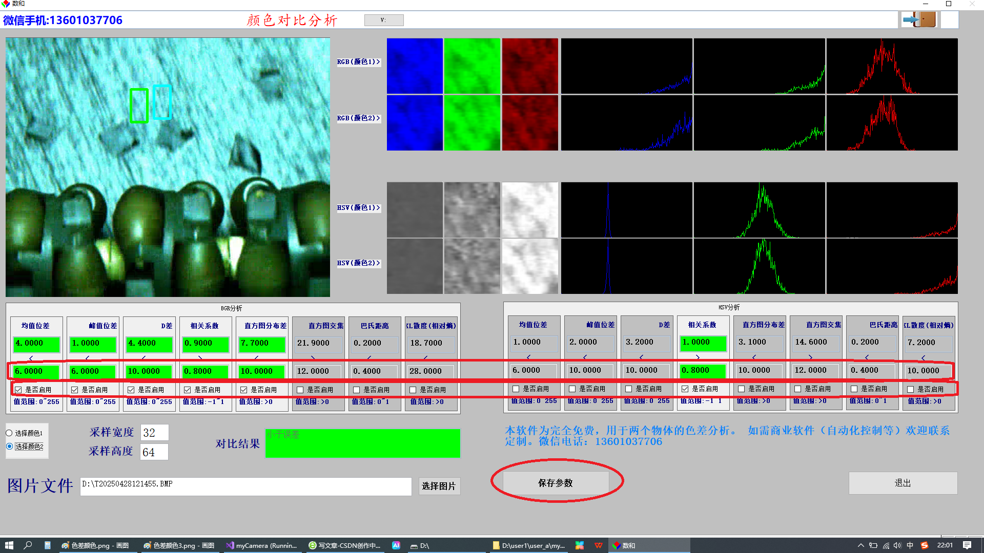Click the volume speaker tray icon
The image size is (984, 553).
[897, 545]
